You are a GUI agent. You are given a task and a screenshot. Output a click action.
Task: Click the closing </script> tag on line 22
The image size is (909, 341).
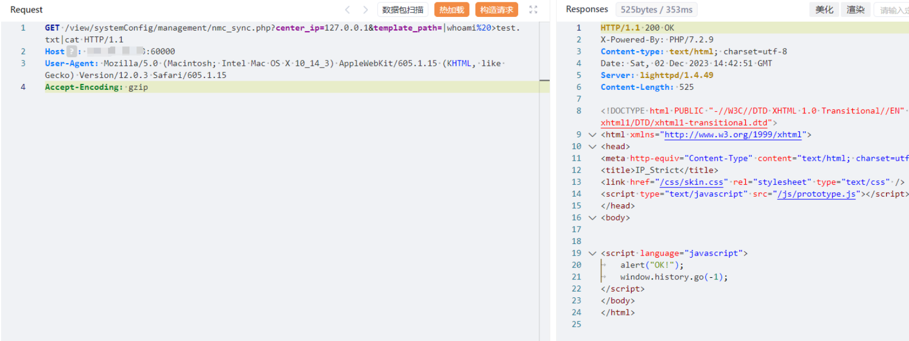pyautogui.click(x=622, y=289)
